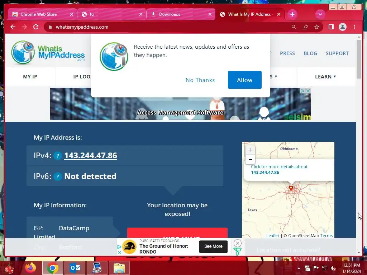
Task: Click the page scrollbar thumb
Action: pos(359,59)
